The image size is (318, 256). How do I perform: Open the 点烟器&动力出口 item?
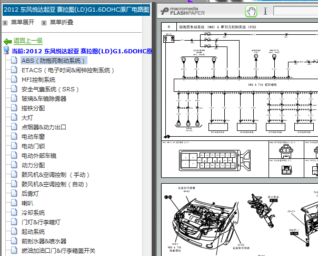[x=44, y=127]
